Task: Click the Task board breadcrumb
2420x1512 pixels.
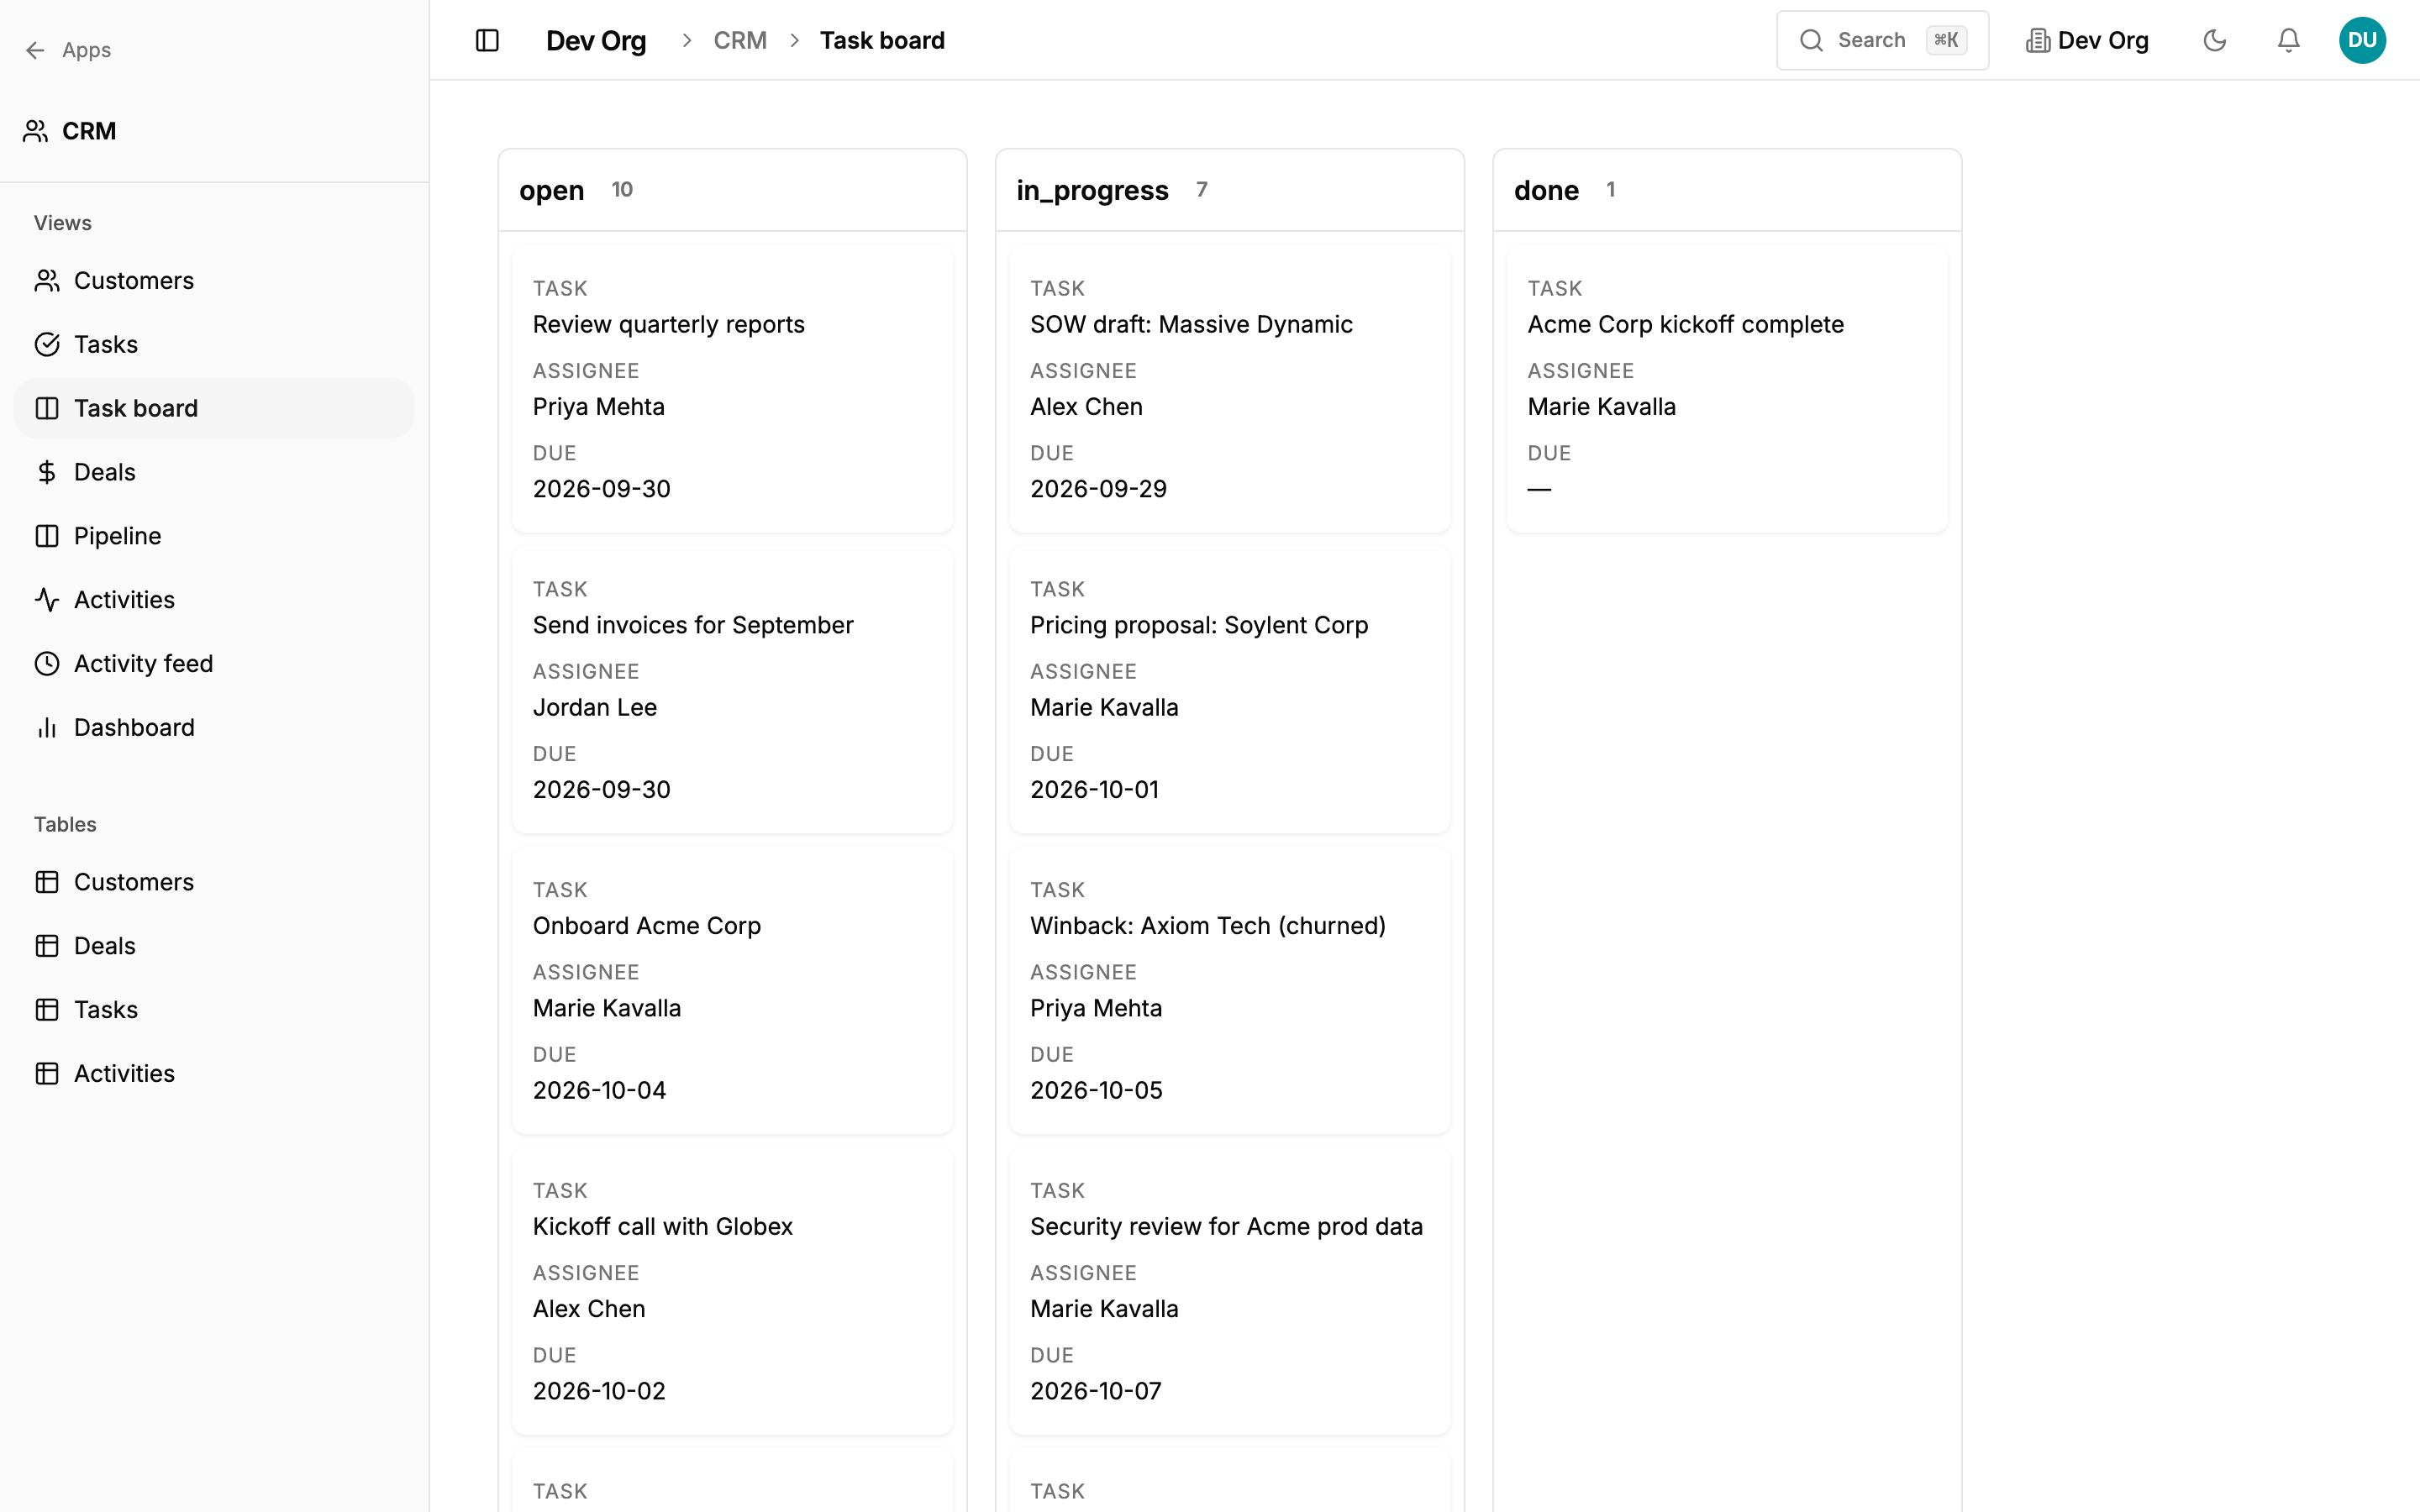Action: tap(882, 40)
